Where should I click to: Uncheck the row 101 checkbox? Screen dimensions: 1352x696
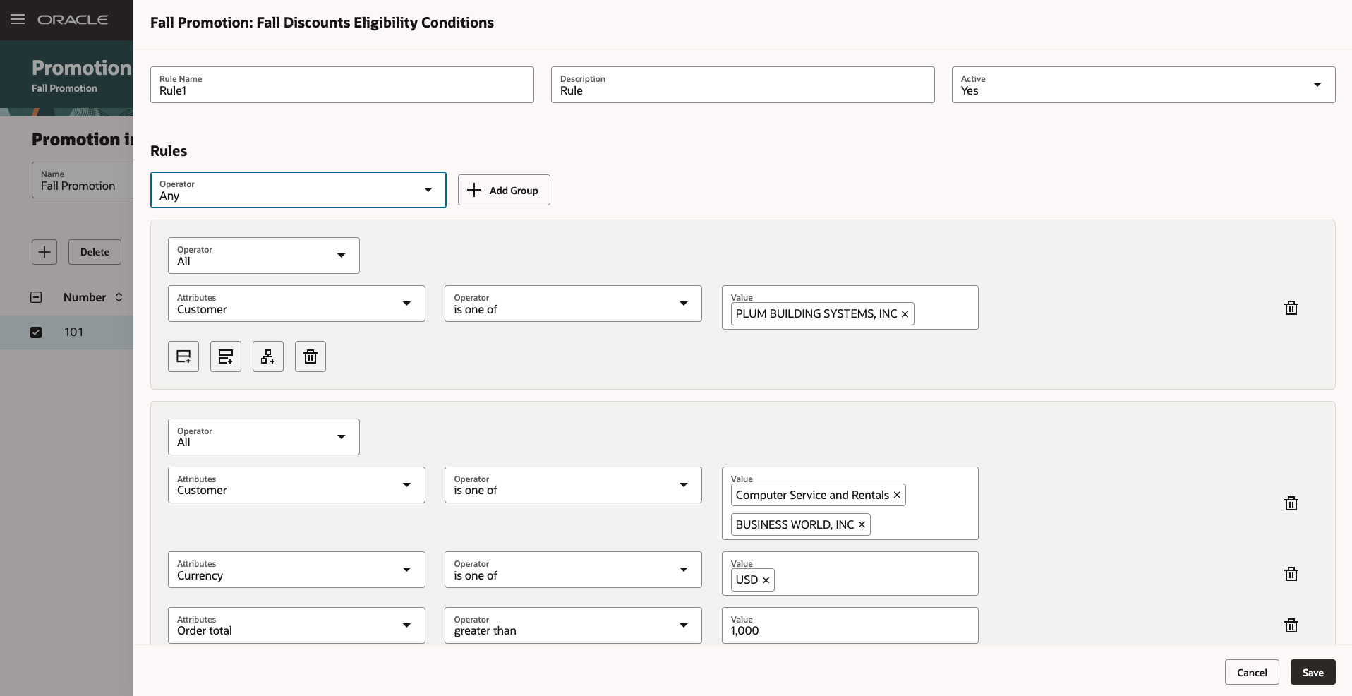click(36, 332)
